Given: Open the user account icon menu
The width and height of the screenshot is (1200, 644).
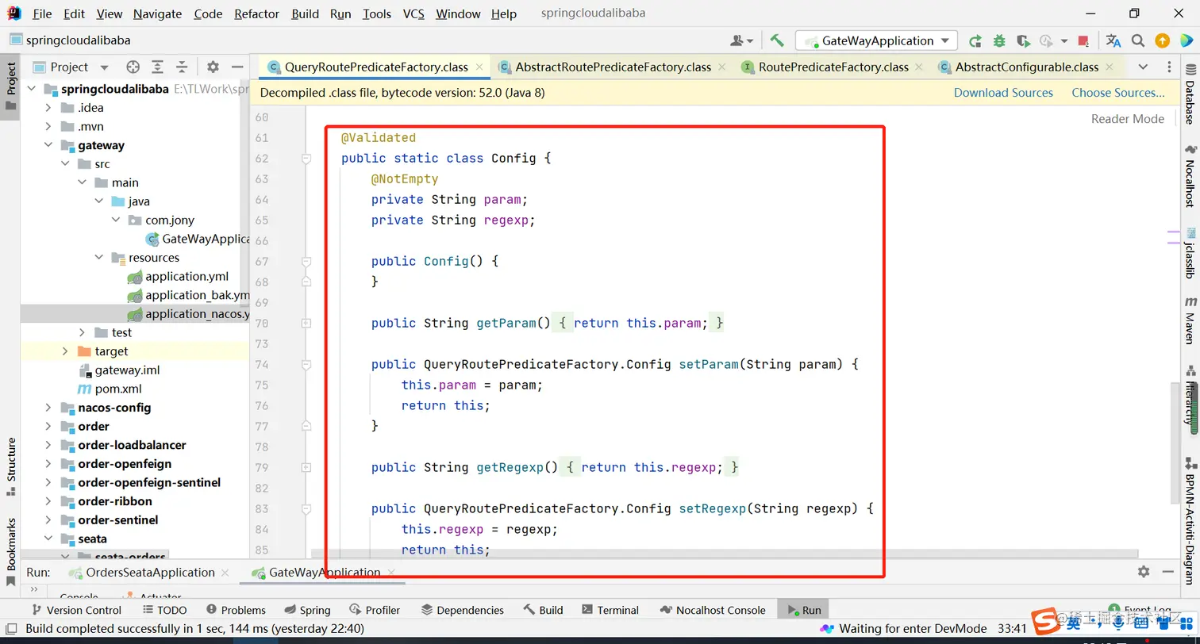Looking at the screenshot, I should (x=740, y=40).
